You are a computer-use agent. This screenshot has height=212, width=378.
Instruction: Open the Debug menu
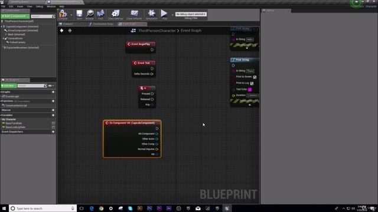[40, 6]
